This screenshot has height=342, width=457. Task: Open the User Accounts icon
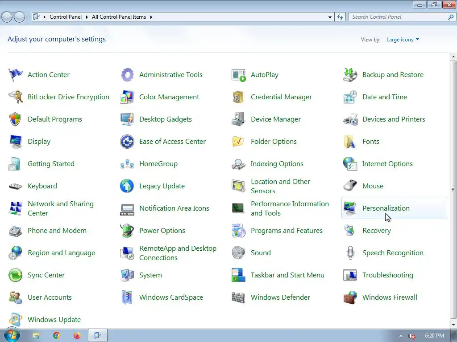click(15, 297)
